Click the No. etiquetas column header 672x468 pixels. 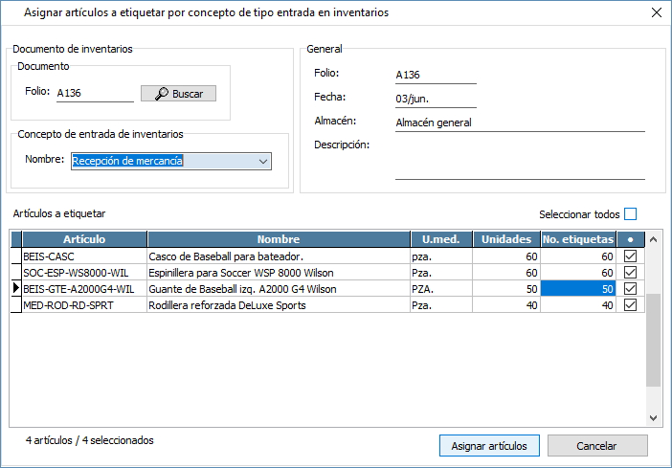[577, 239]
